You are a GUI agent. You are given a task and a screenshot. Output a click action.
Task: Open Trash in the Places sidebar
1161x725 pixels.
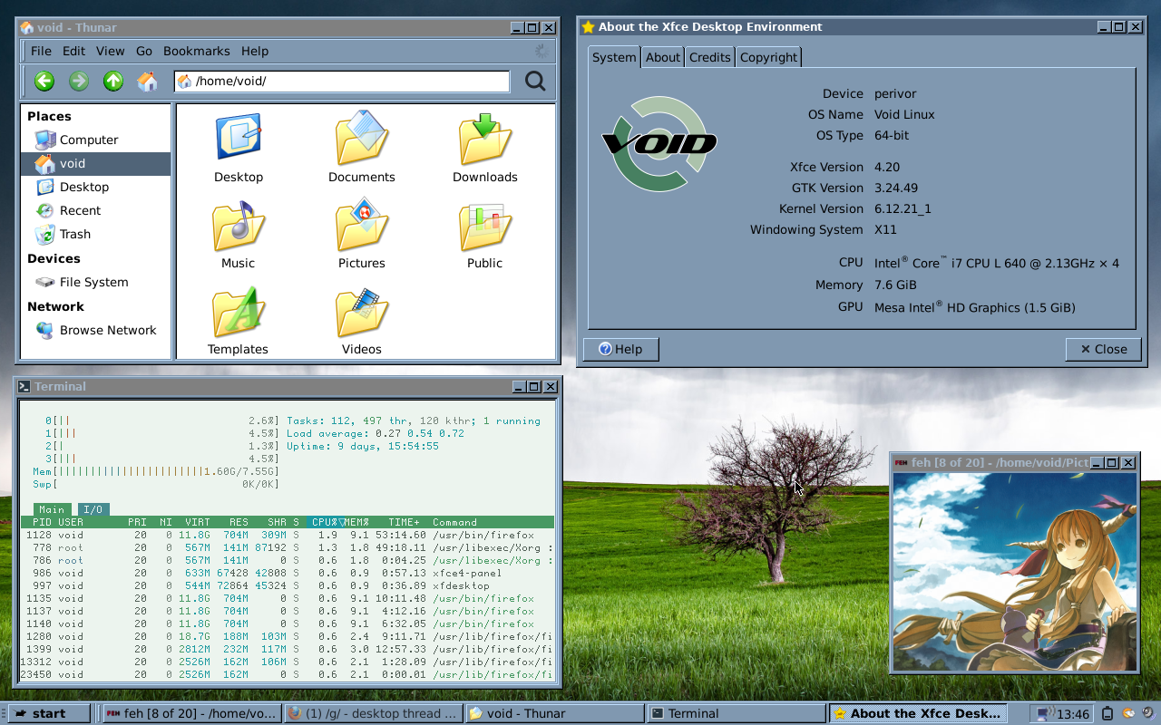tap(95, 234)
